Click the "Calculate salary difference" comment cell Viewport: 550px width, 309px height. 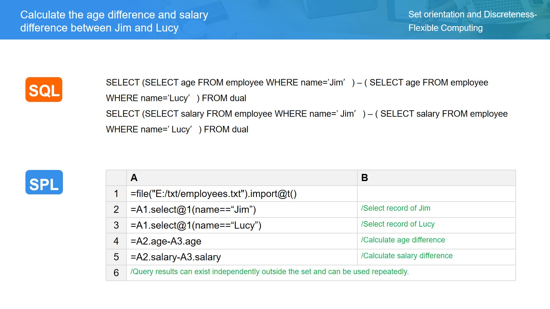[x=407, y=256]
